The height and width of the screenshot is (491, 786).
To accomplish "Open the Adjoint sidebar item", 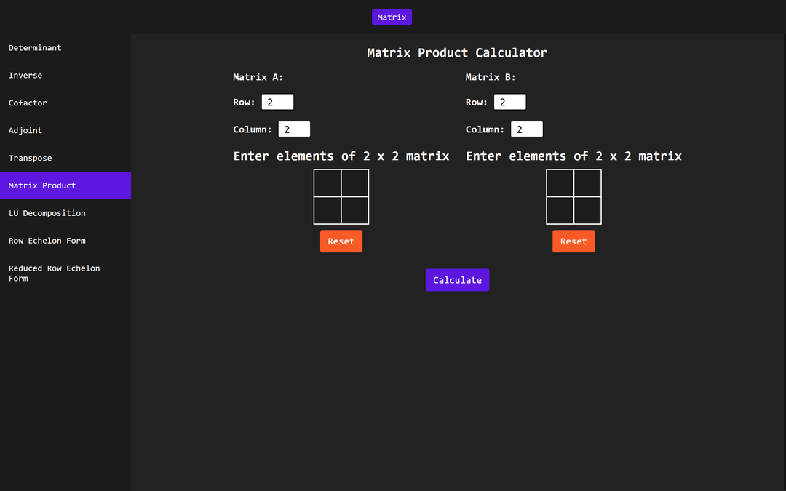I will click(x=25, y=131).
